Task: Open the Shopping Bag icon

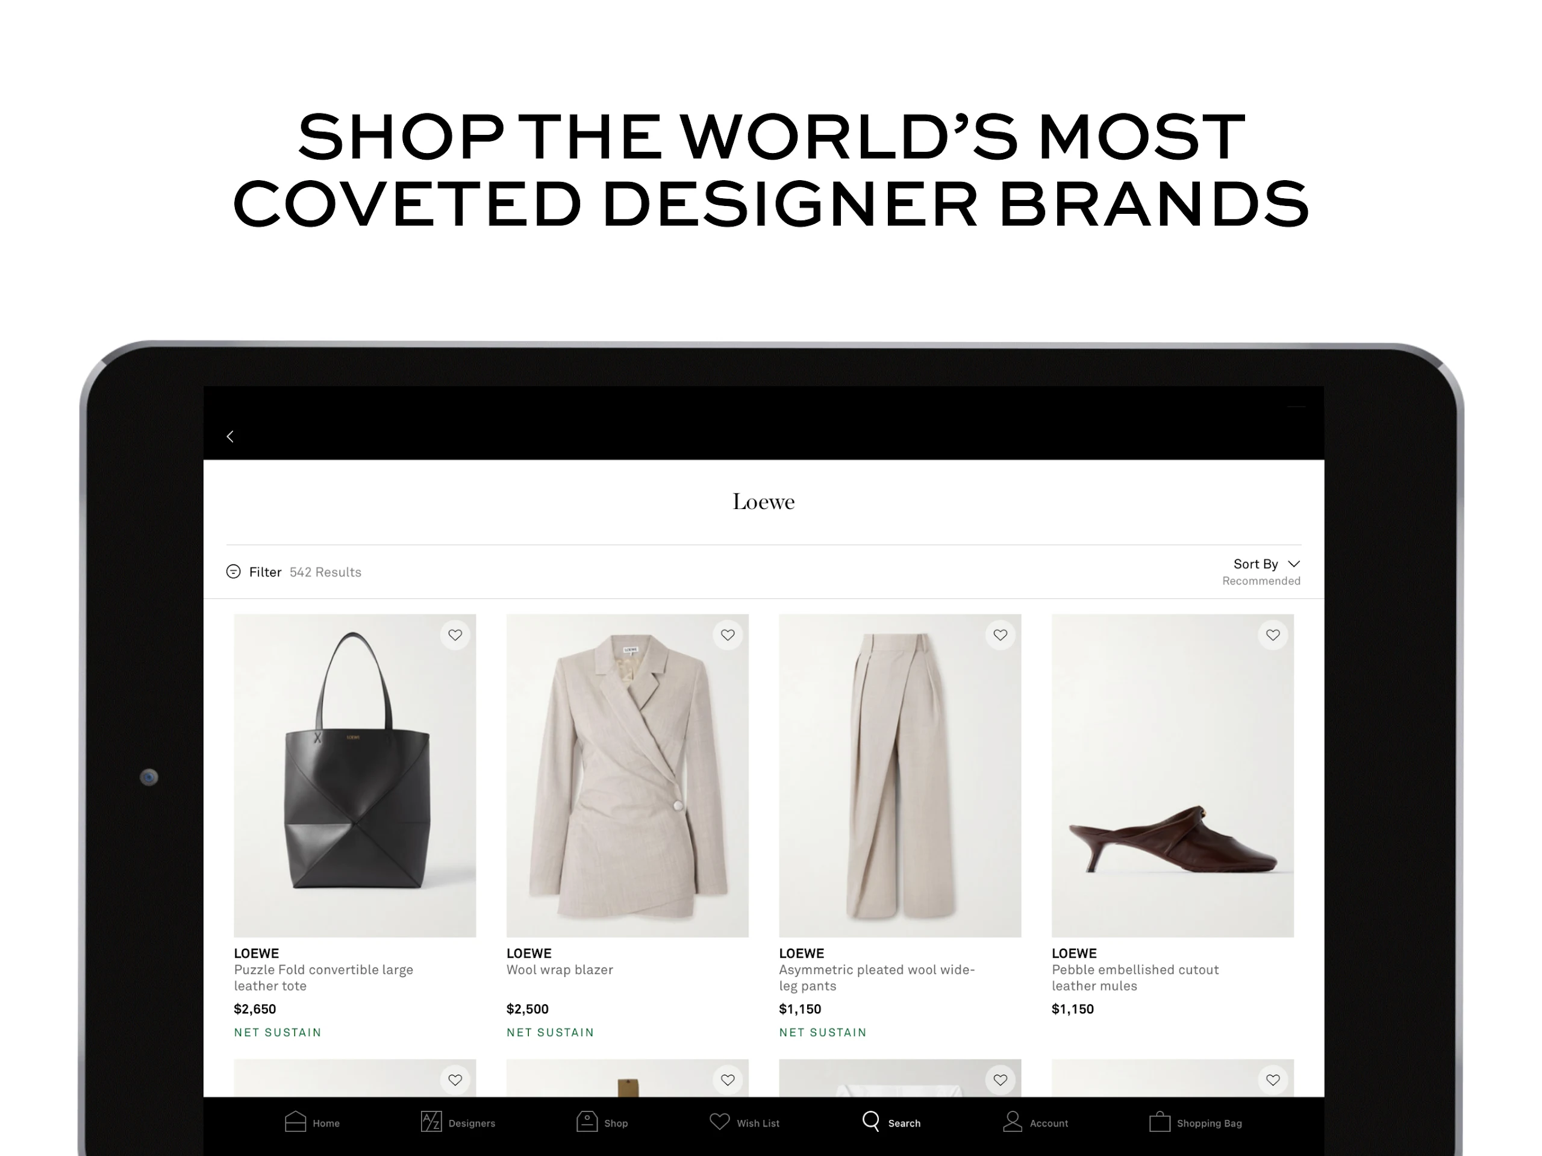Action: point(1160,1121)
